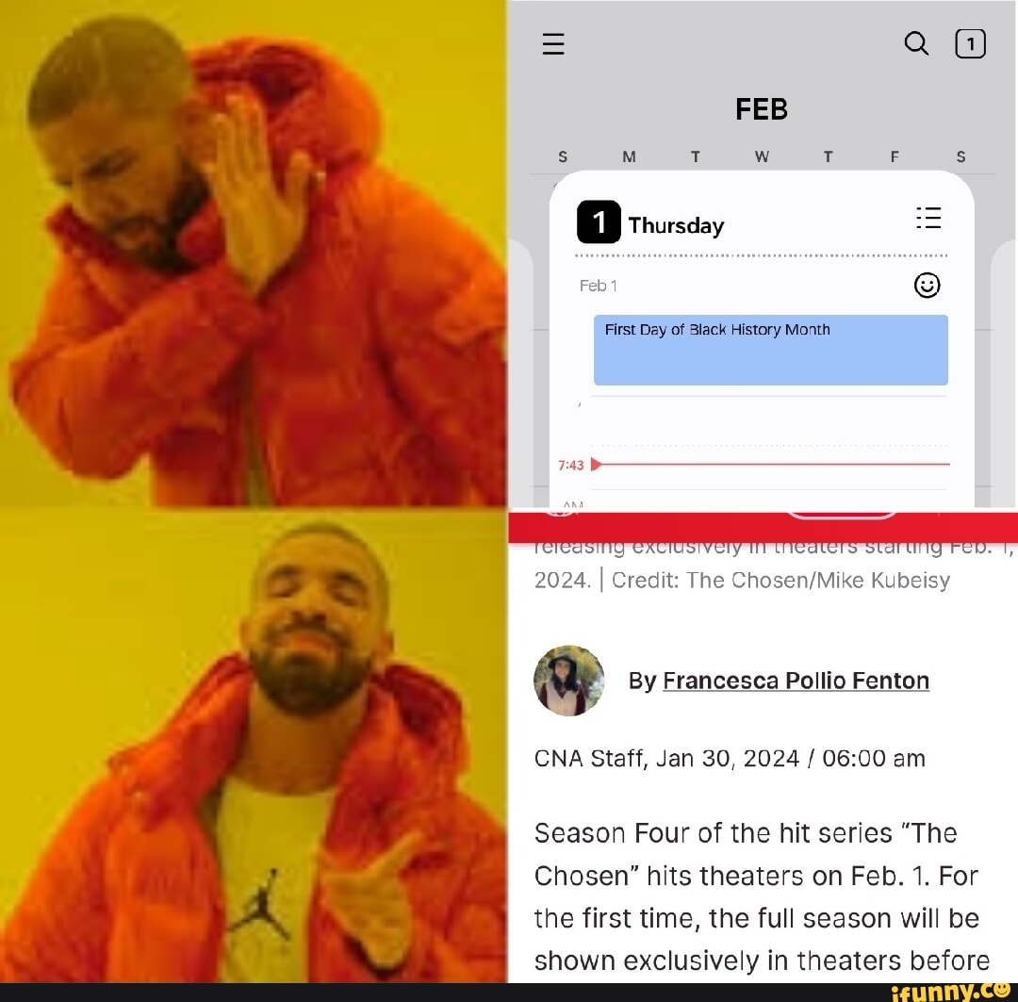Select the FEB month header

click(762, 109)
